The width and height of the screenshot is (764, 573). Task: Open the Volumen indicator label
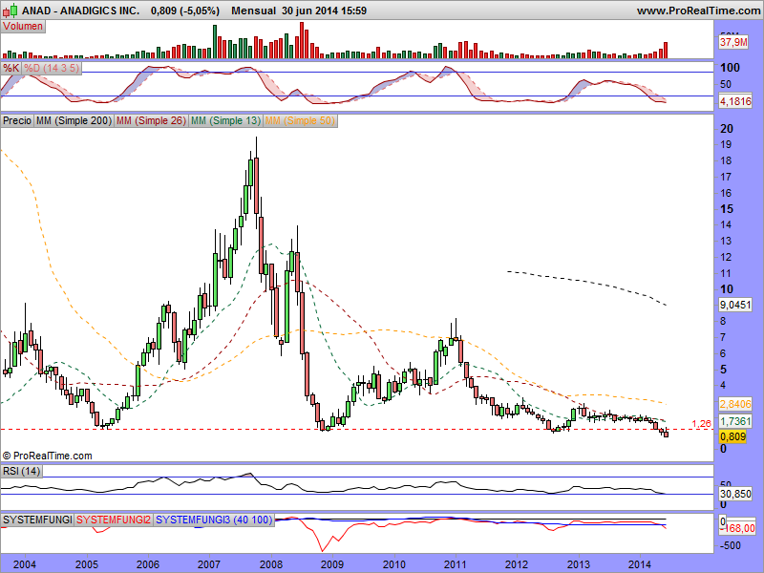point(23,27)
